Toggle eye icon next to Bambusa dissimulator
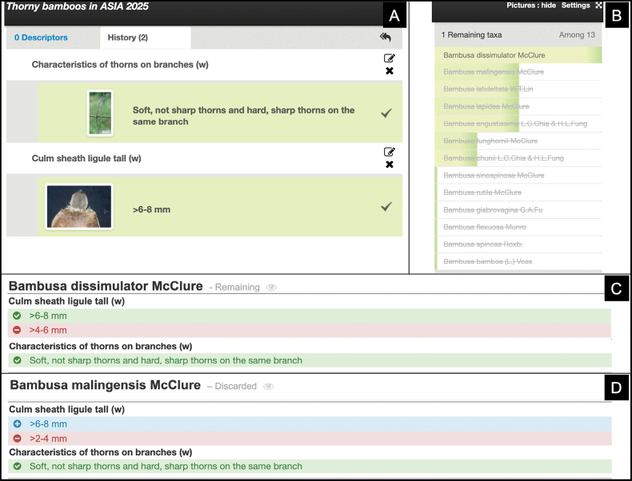 [272, 288]
